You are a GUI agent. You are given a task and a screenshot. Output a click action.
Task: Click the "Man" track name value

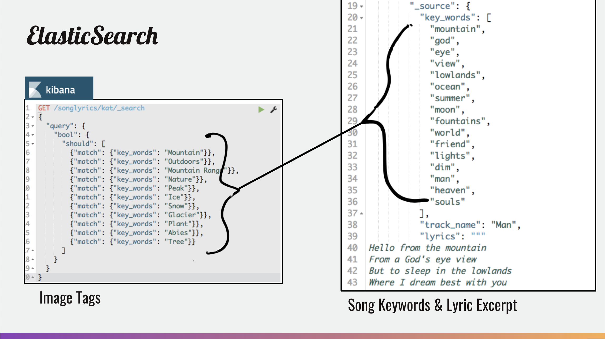pos(504,225)
